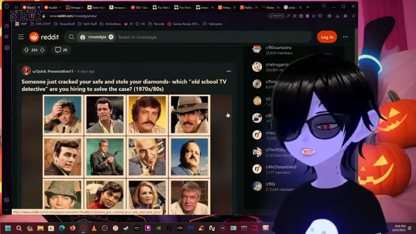Open the Reddit header three-dots menu
Viewport: 416px width, 234px height.
coord(345,37)
